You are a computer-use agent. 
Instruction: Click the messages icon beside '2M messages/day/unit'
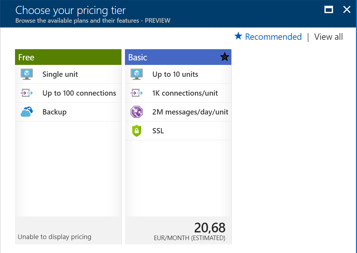click(x=136, y=112)
